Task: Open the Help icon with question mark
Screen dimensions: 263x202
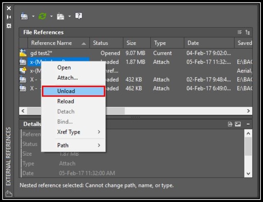Action: click(x=79, y=16)
